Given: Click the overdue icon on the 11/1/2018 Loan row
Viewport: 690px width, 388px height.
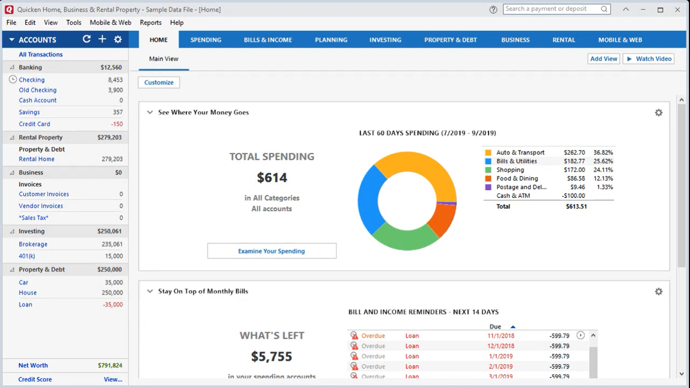Looking at the screenshot, I should tap(354, 335).
